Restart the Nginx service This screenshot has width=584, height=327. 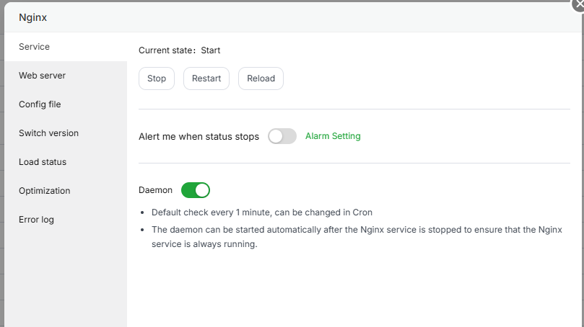[206, 79]
